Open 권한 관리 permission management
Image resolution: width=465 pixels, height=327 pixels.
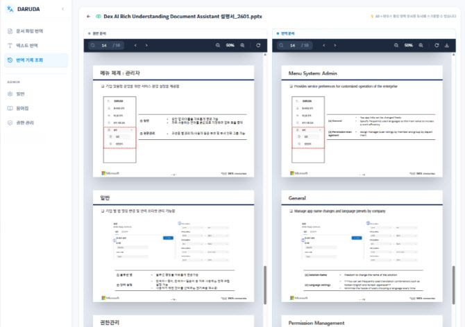click(24, 123)
